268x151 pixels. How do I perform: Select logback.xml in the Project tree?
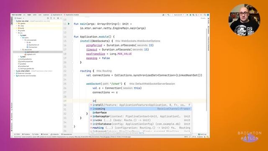[30, 54]
